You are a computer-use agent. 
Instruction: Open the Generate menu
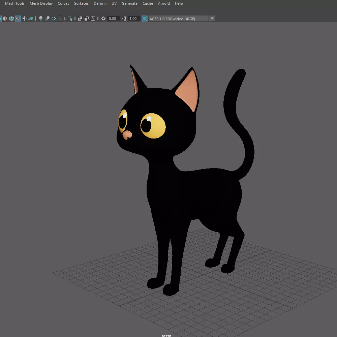pyautogui.click(x=129, y=3)
